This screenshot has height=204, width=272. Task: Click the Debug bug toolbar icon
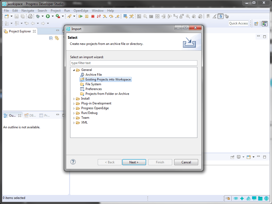click(38, 16)
